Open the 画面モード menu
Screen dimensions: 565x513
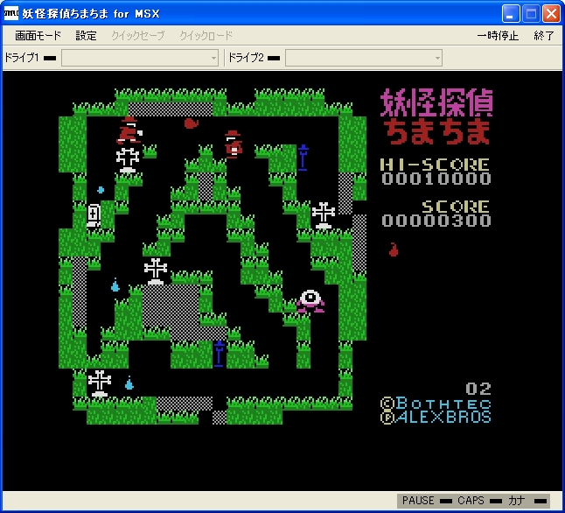coord(38,35)
